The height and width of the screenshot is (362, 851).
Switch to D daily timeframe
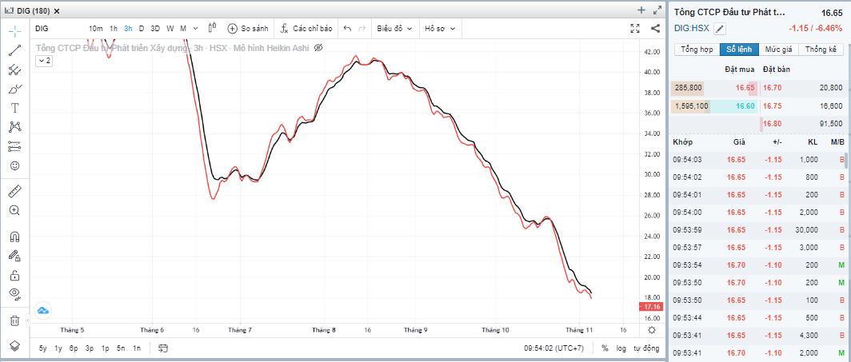[141, 28]
